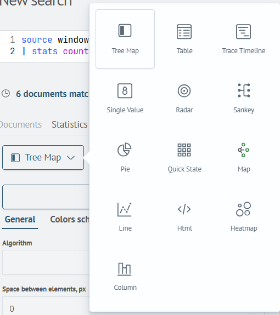Select Single Value visualization
This screenshot has height=315, width=280.
(125, 98)
